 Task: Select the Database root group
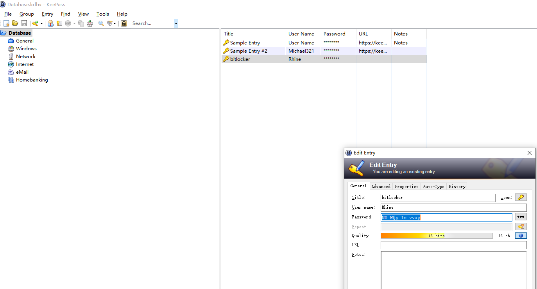[16, 33]
